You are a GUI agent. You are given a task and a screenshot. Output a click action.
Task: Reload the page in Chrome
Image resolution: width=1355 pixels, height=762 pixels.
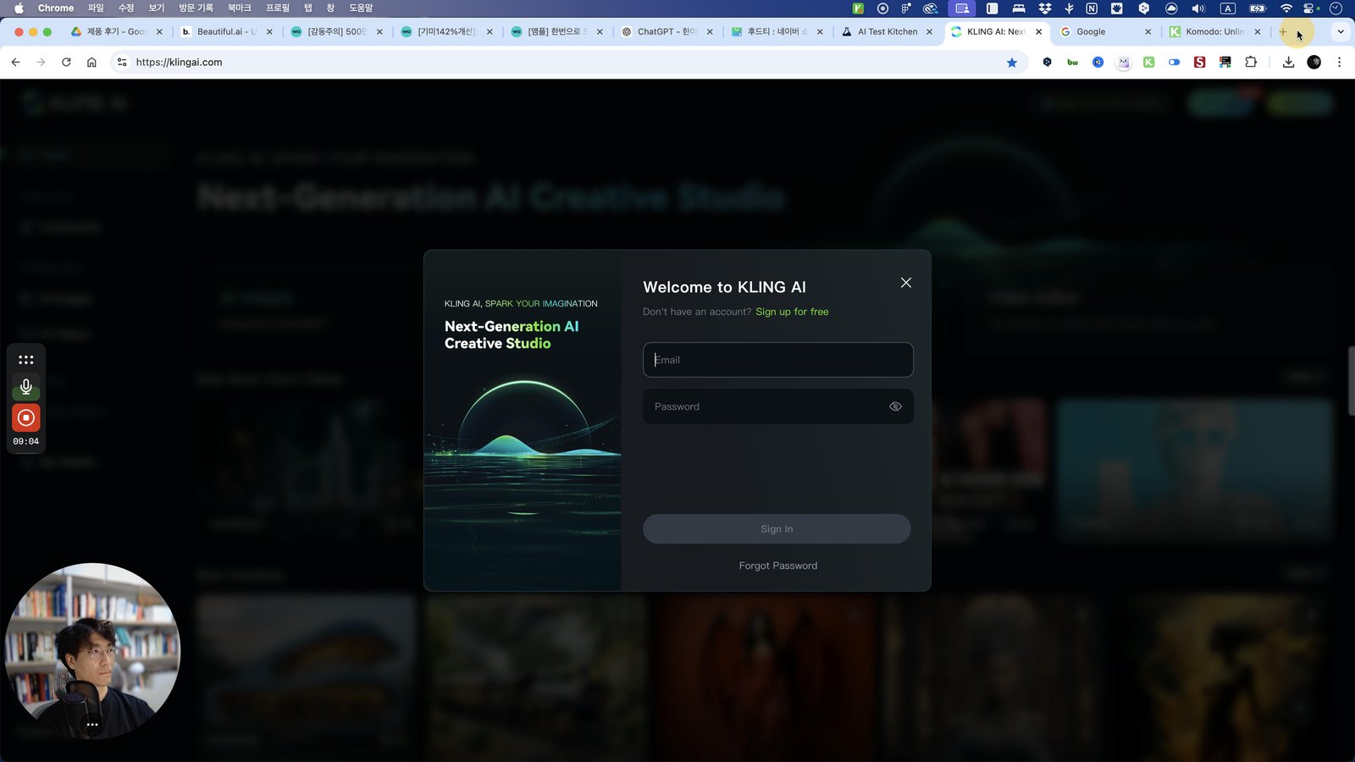pos(66,62)
